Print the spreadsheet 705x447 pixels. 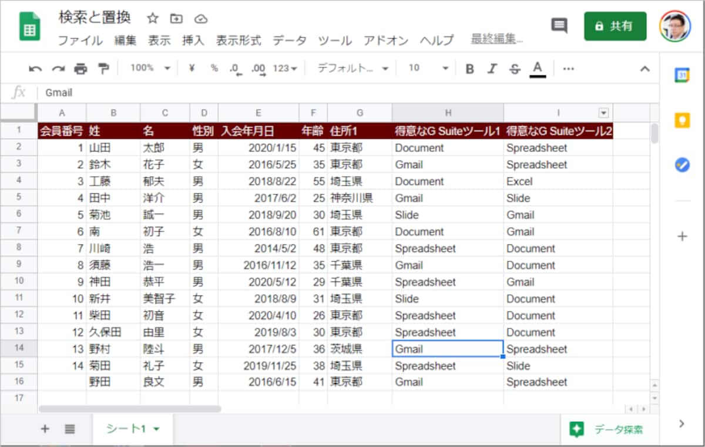[80, 69]
